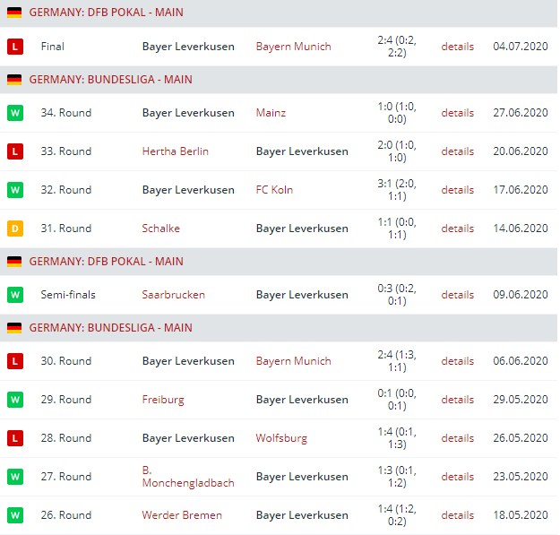Click the green W badge for 34. Round
Screen dimensions: 560x535
pos(14,113)
